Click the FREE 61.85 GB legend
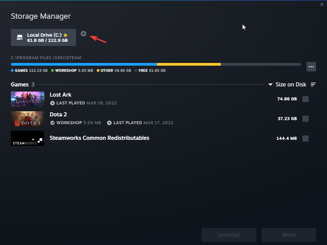Image resolution: width=327 pixels, height=245 pixels. pyautogui.click(x=150, y=70)
